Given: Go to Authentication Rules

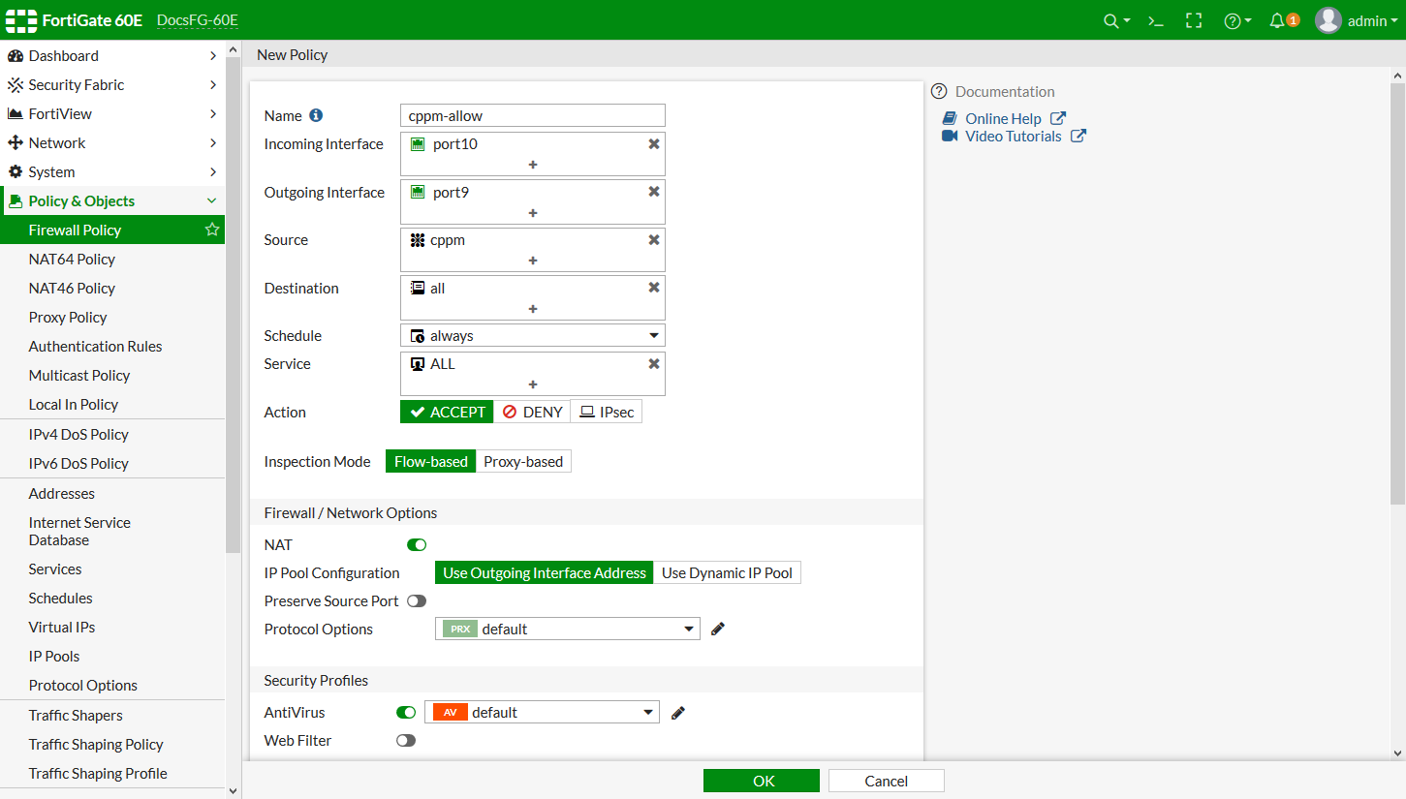Looking at the screenshot, I should tap(96, 346).
